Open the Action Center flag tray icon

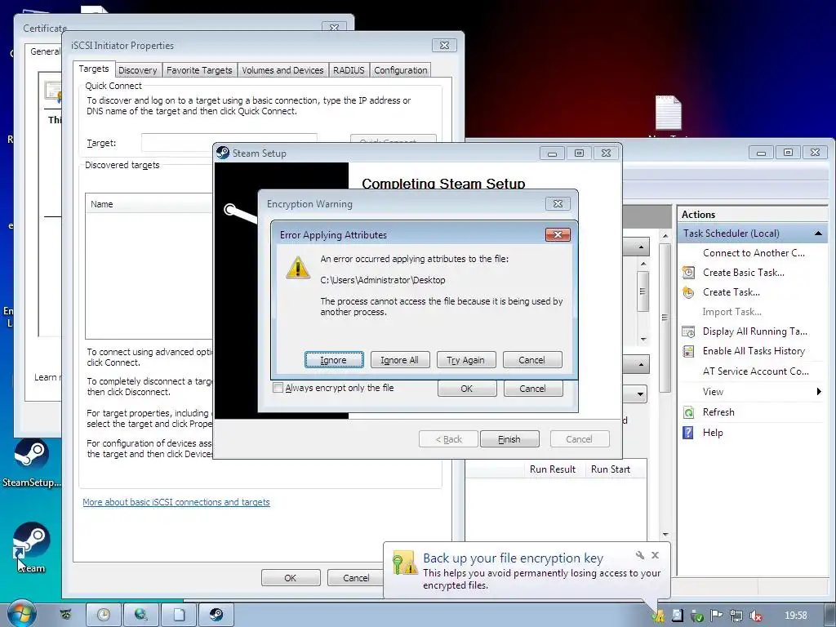pos(717,616)
